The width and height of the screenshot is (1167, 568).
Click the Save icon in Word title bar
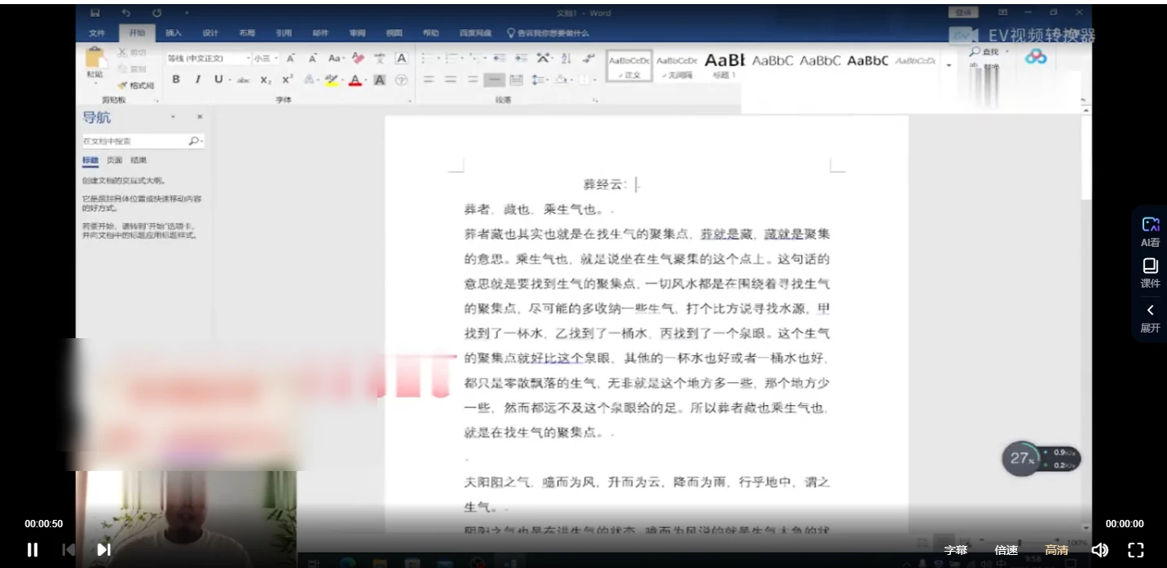(x=95, y=13)
